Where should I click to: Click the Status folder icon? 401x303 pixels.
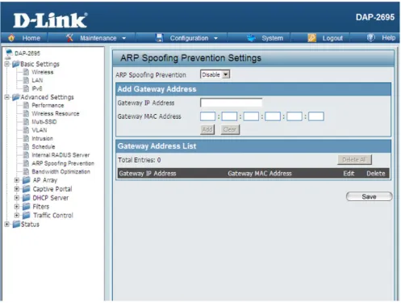(16, 224)
